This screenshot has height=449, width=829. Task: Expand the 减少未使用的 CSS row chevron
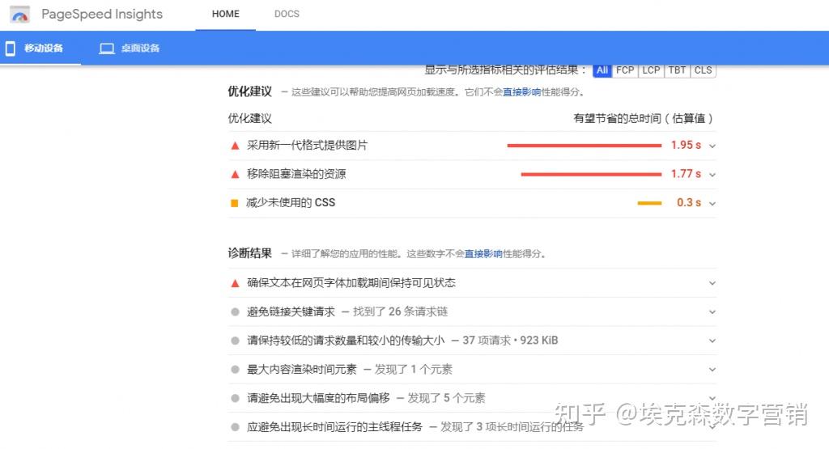click(712, 203)
